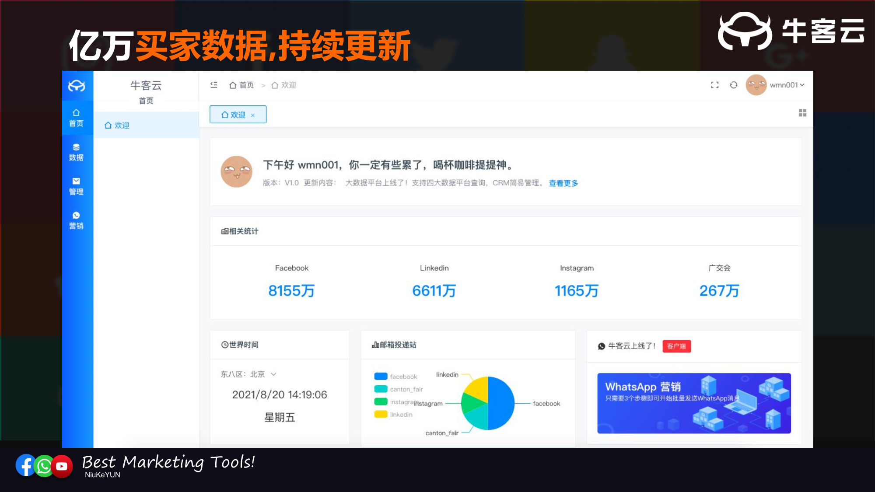Image resolution: width=875 pixels, height=492 pixels.
Task: Select 欢迎 in the left submenu
Action: [x=146, y=125]
